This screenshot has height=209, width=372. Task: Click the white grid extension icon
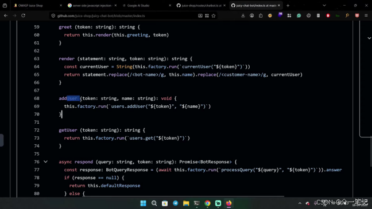(289, 15)
